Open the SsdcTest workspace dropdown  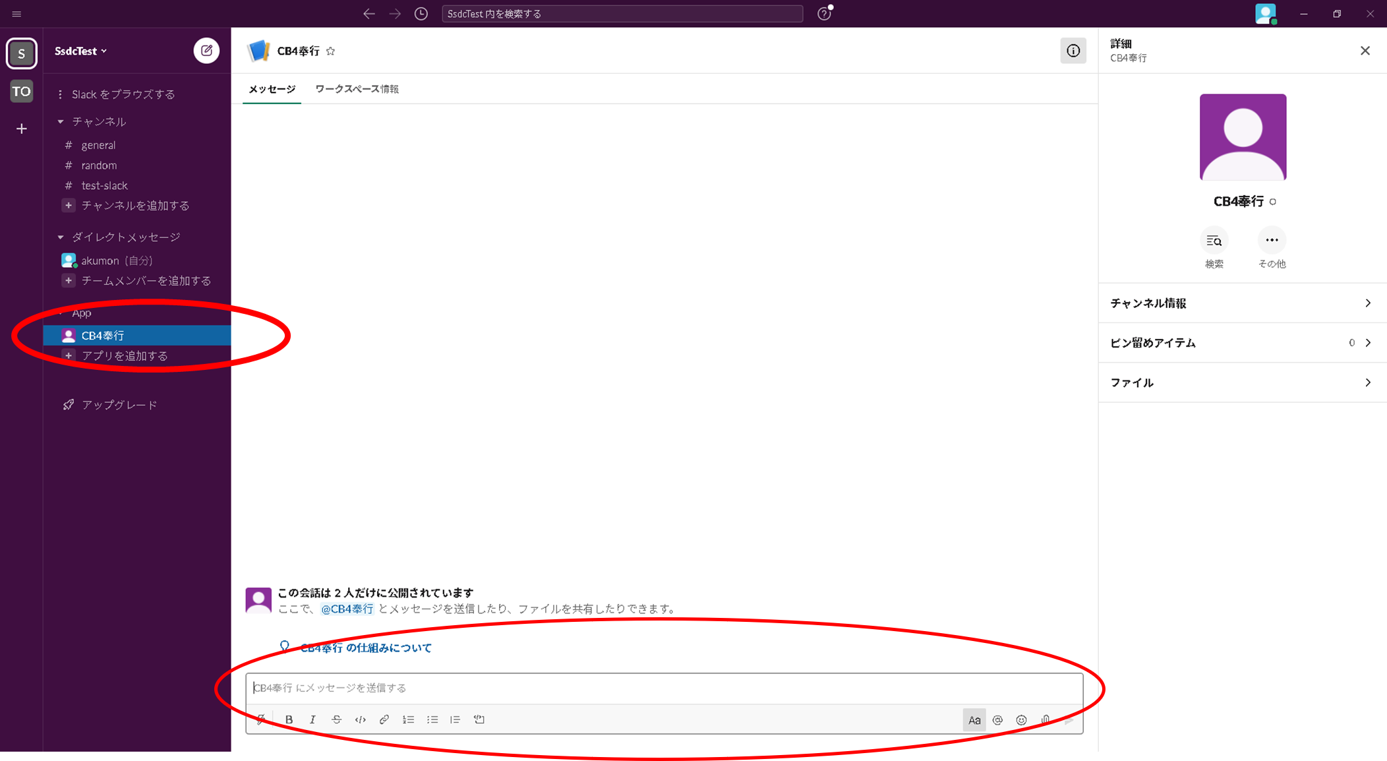click(x=80, y=51)
